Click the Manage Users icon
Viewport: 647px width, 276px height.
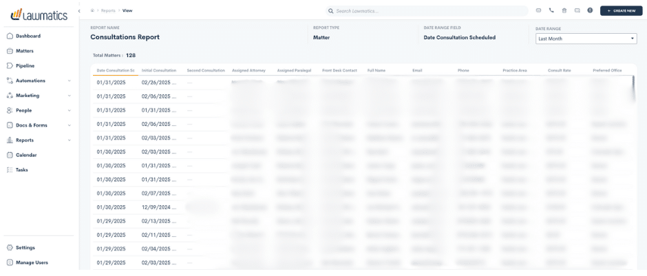pos(10,262)
